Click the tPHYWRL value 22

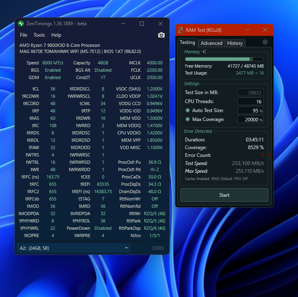(x=52, y=228)
